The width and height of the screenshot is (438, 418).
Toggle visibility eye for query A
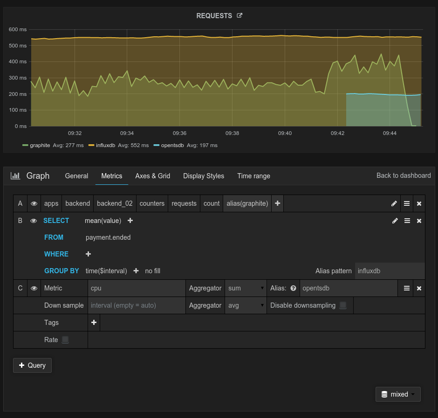pyautogui.click(x=34, y=203)
